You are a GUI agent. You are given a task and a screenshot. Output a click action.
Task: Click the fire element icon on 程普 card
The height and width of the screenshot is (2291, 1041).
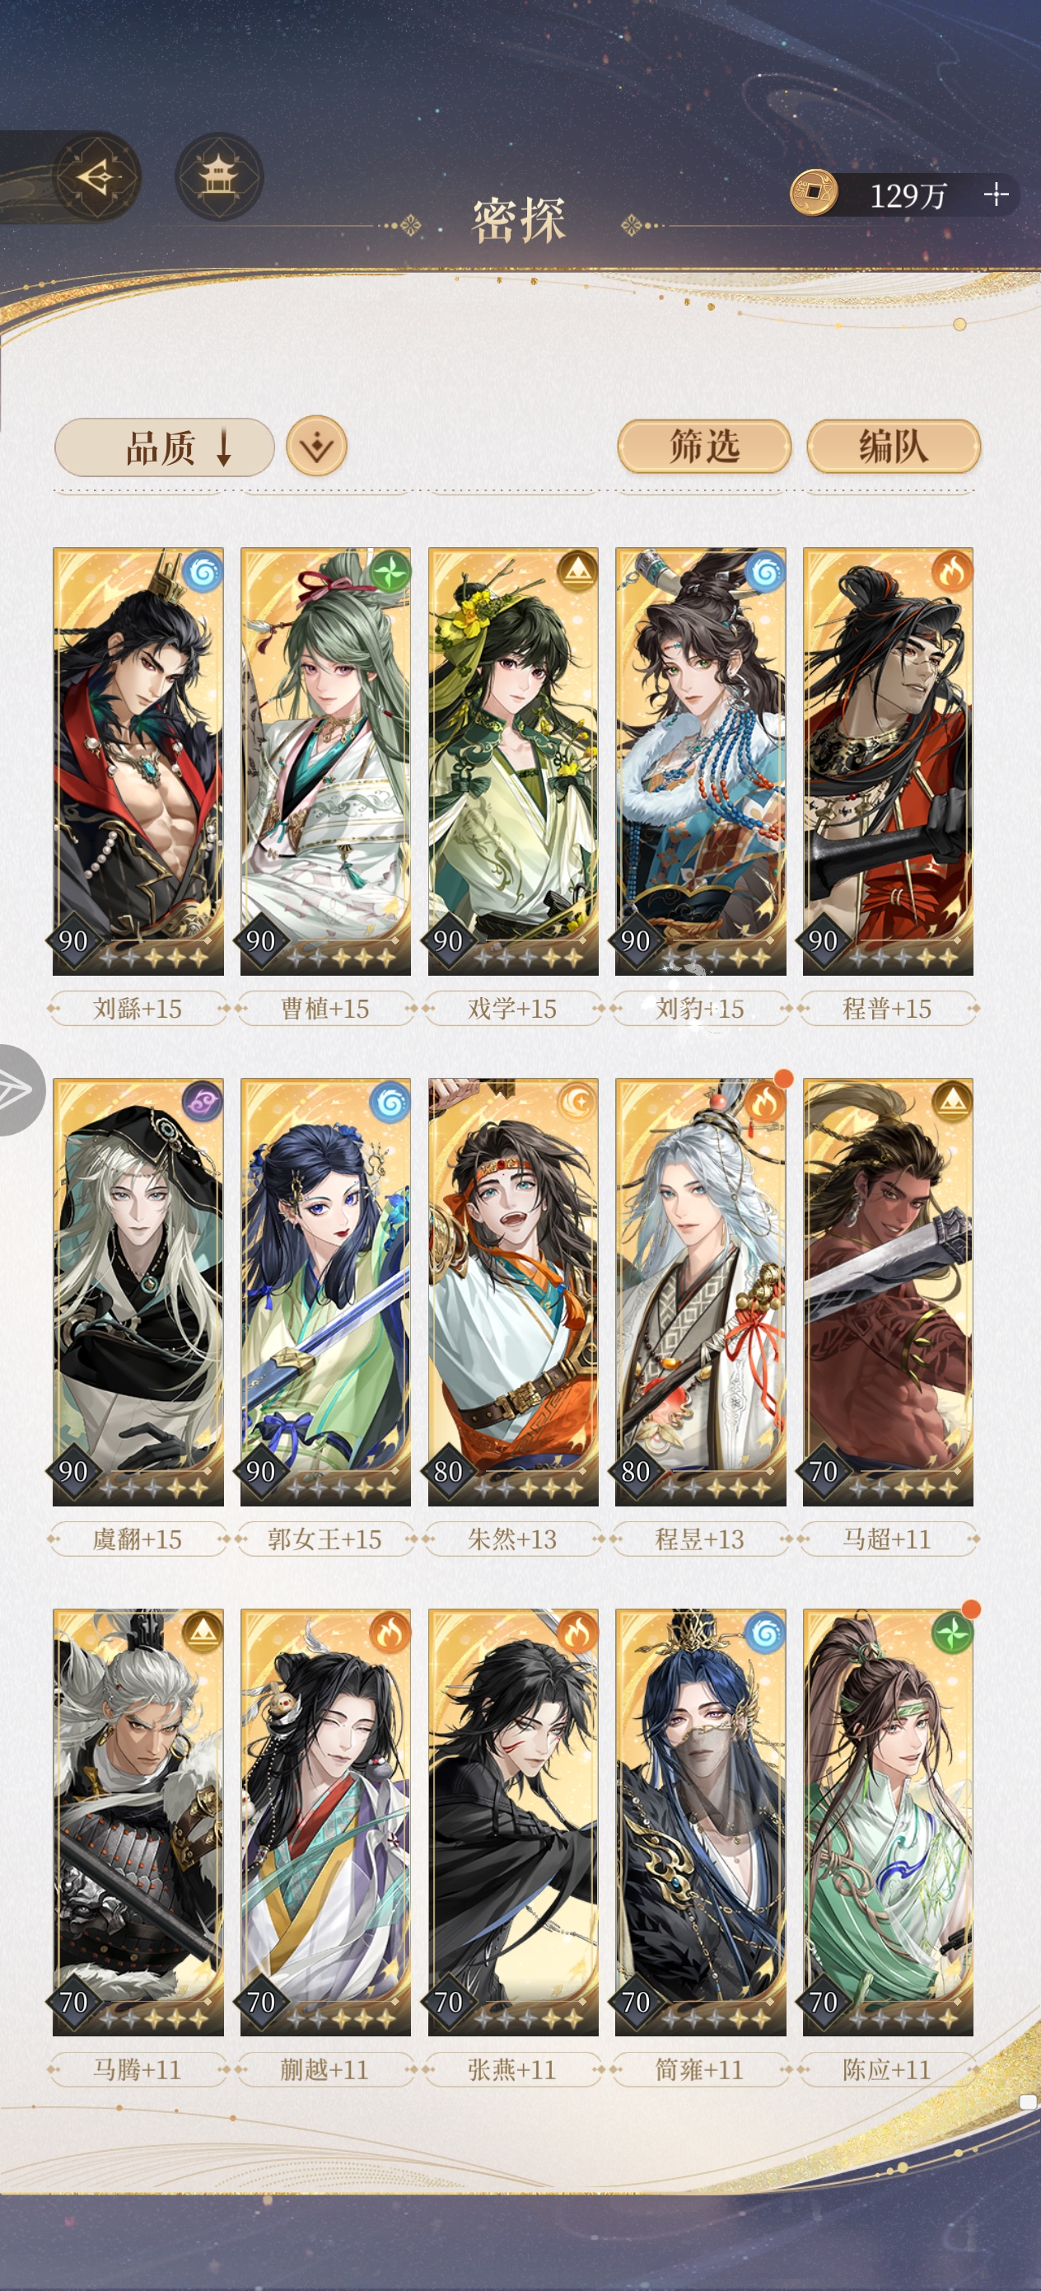[x=951, y=571]
